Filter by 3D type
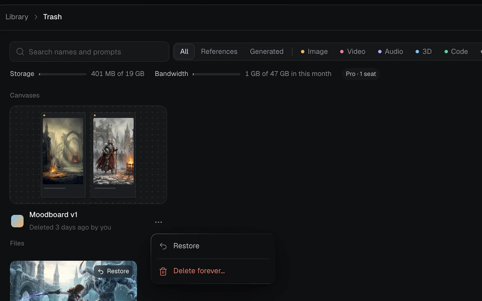Image resolution: width=482 pixels, height=301 pixels. 424,51
